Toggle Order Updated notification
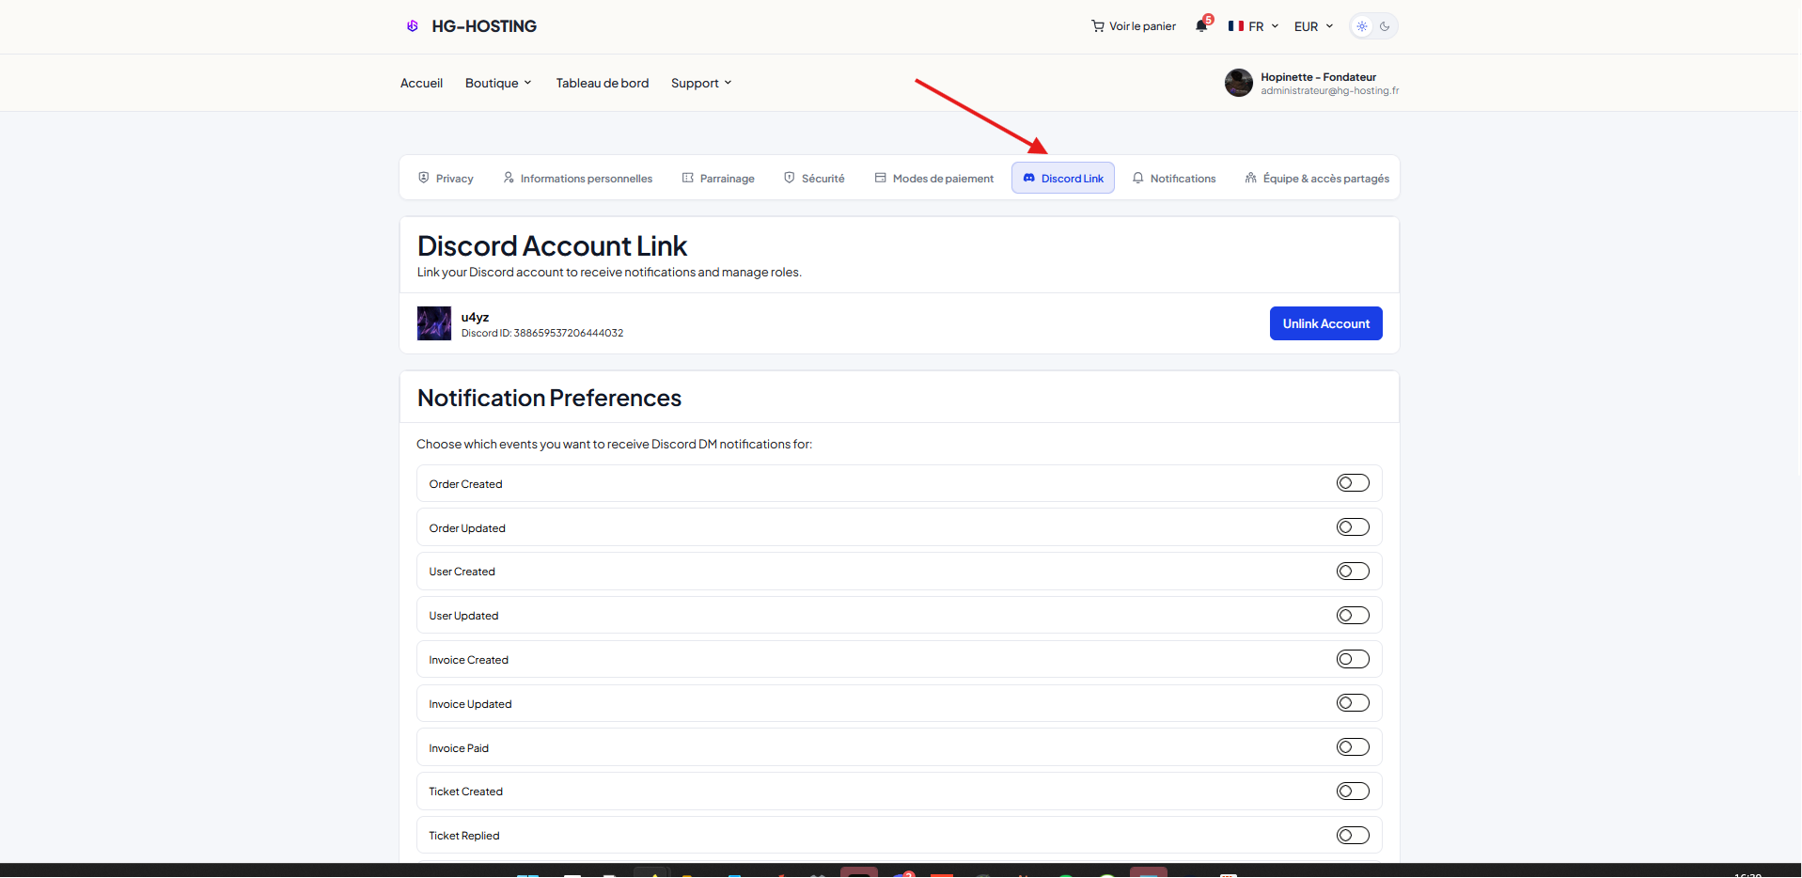The width and height of the screenshot is (1802, 878). point(1353,527)
